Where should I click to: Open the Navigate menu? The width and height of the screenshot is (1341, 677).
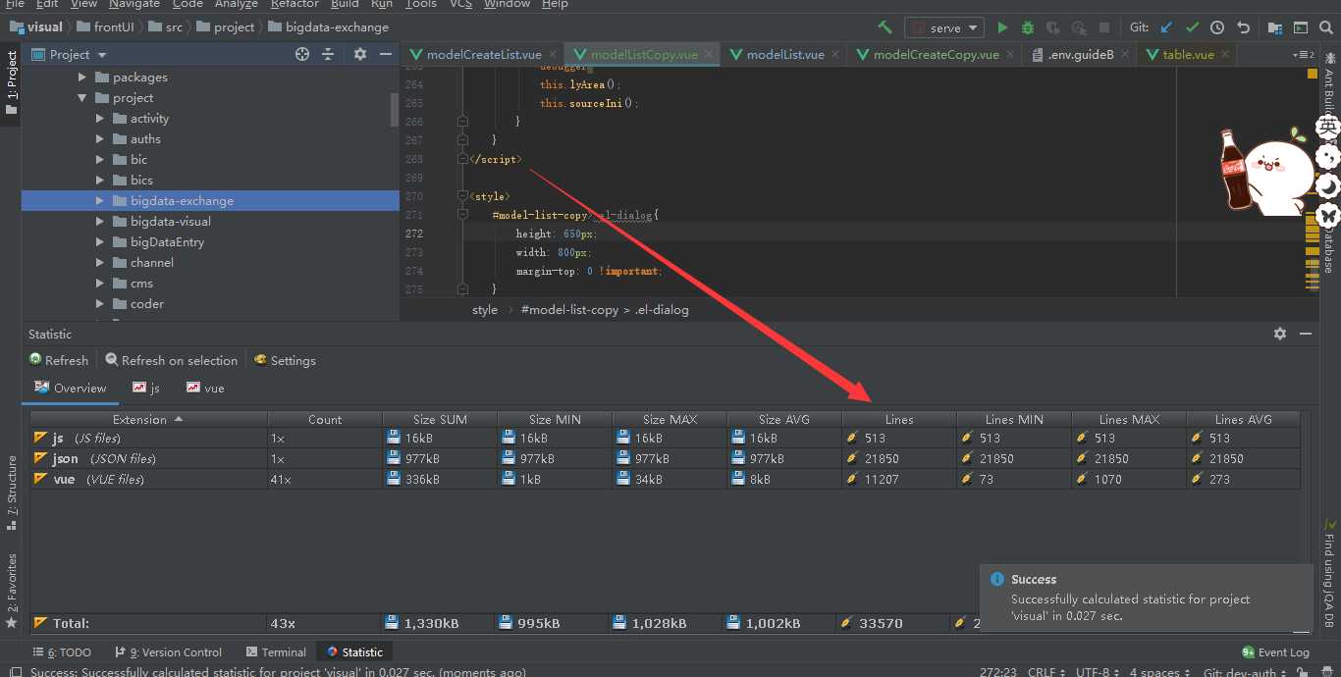(x=134, y=4)
